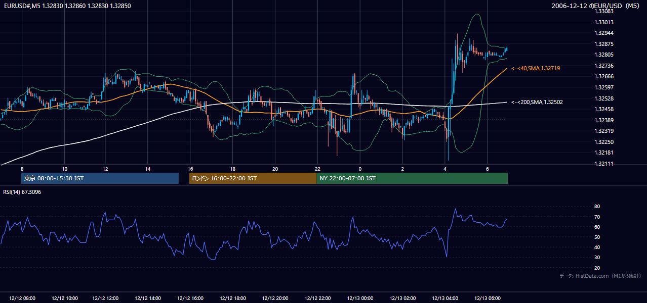
Task: Click price axis value 1.32111
Action: pos(604,164)
